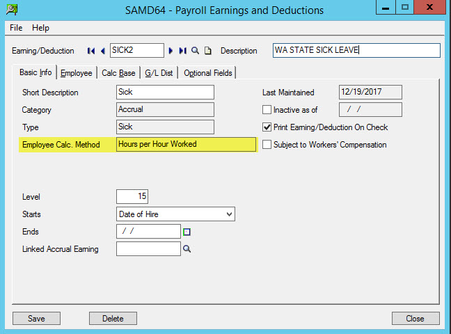The height and width of the screenshot is (334, 451).
Task: Click the Save button
Action: (36, 319)
